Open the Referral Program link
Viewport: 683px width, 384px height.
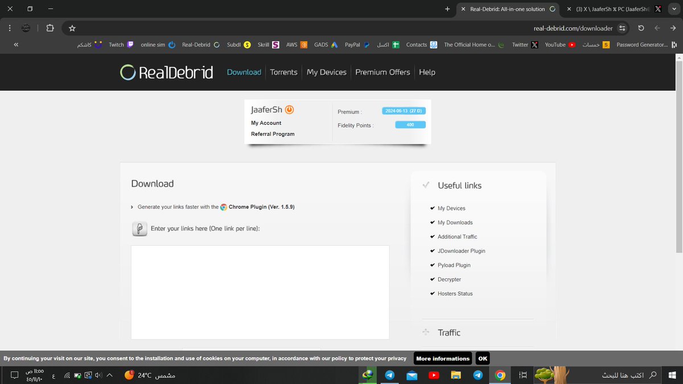[x=273, y=134]
